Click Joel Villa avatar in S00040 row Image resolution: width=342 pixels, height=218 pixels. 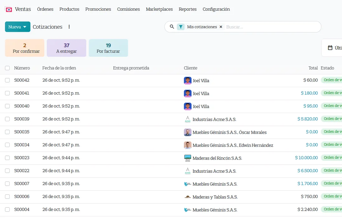pyautogui.click(x=187, y=106)
